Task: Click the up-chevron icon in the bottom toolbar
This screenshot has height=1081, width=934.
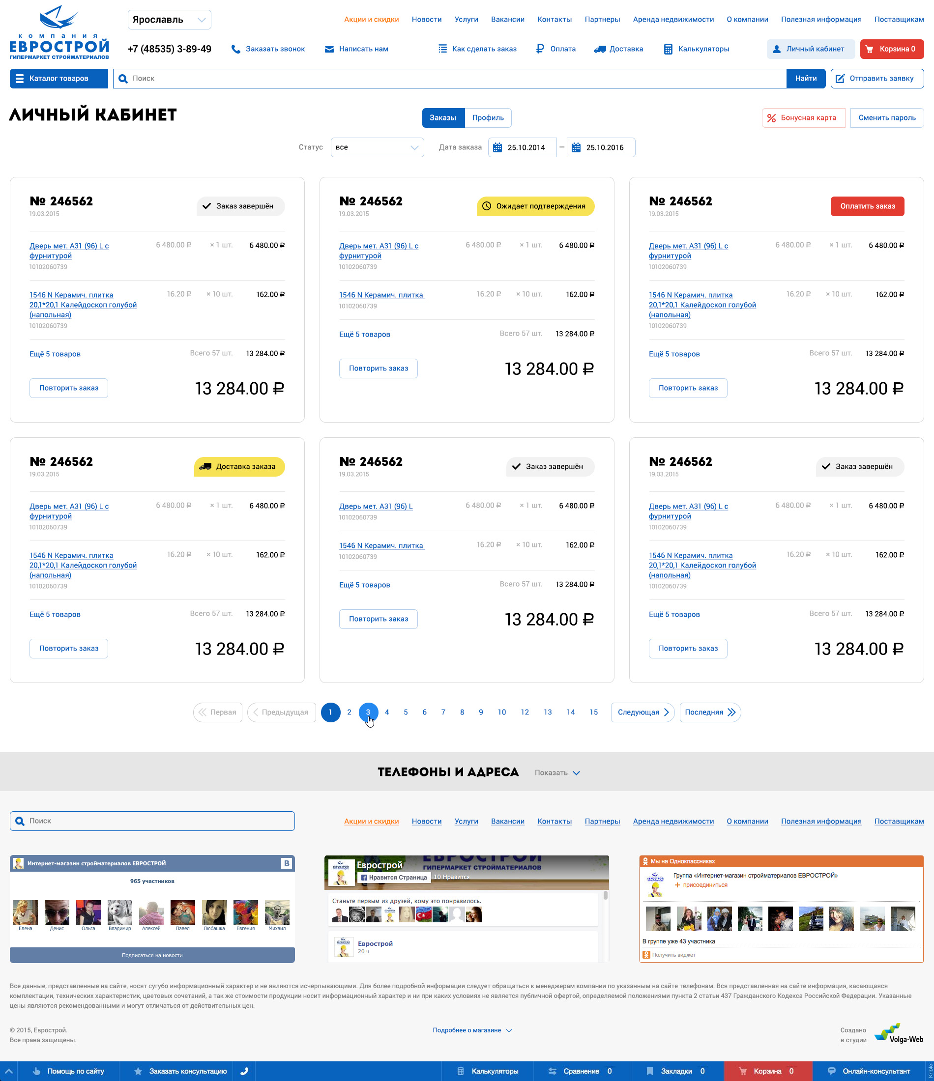Action: (8, 1071)
